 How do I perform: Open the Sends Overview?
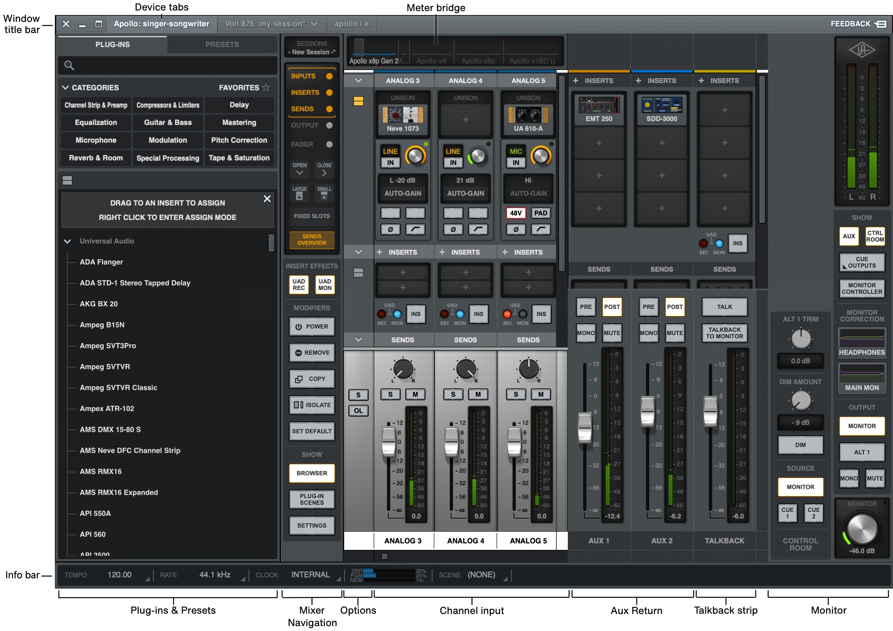(x=312, y=240)
